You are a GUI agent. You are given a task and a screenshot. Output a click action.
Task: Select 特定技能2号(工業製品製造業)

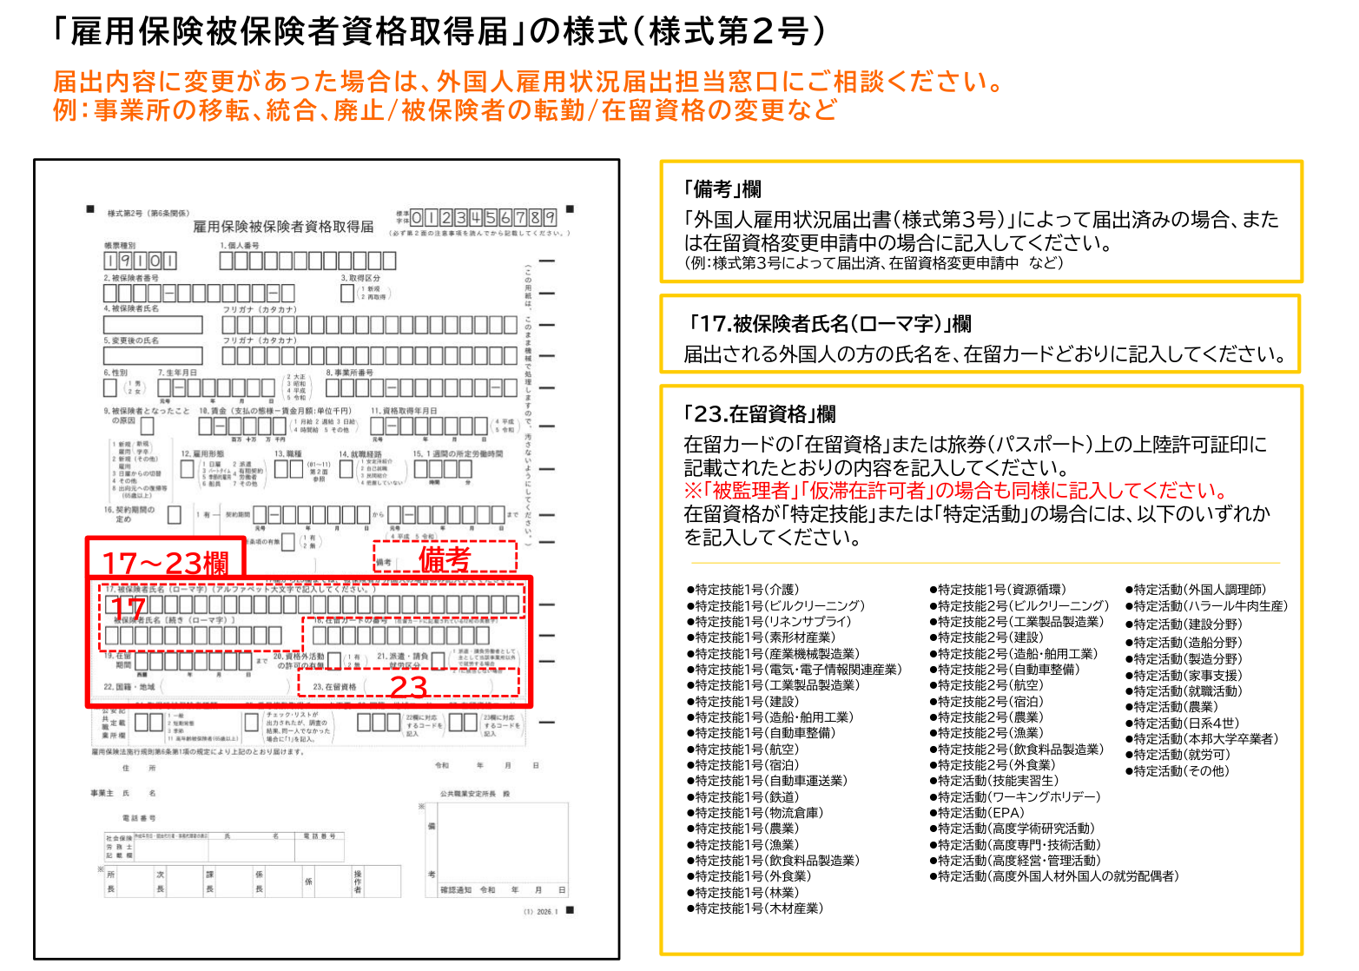pyautogui.click(x=1017, y=622)
